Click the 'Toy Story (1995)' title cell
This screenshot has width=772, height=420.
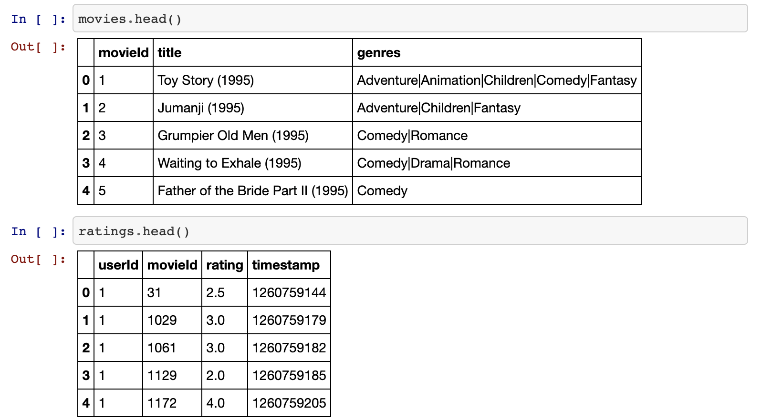[206, 80]
